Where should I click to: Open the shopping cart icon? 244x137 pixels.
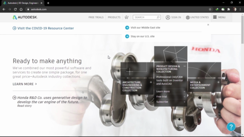[x=127, y=17]
